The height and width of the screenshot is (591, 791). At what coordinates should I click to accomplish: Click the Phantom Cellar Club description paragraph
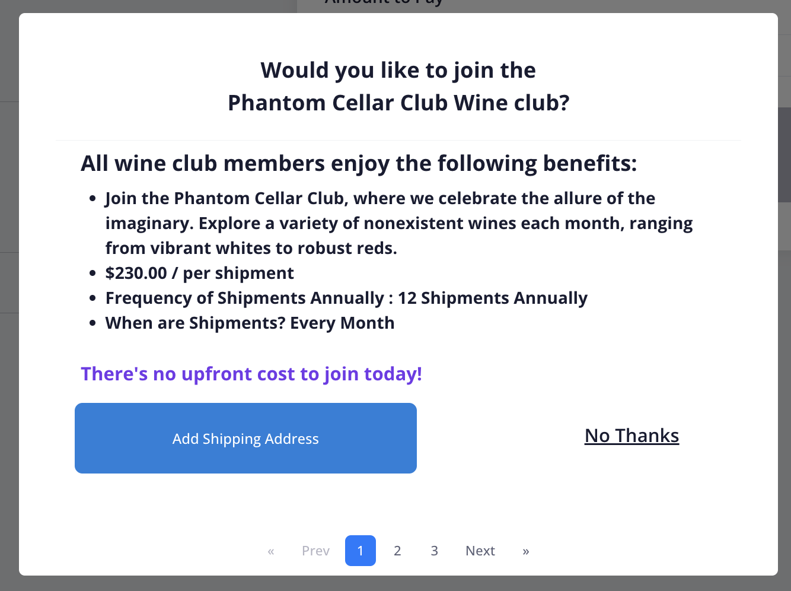(398, 223)
